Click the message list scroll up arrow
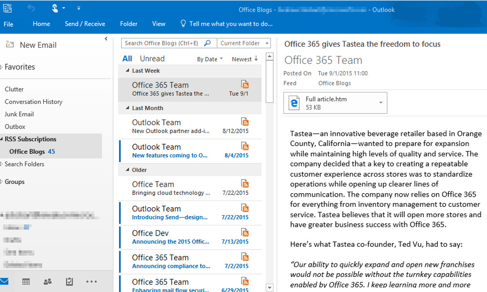The width and height of the screenshot is (487, 292). [x=270, y=56]
